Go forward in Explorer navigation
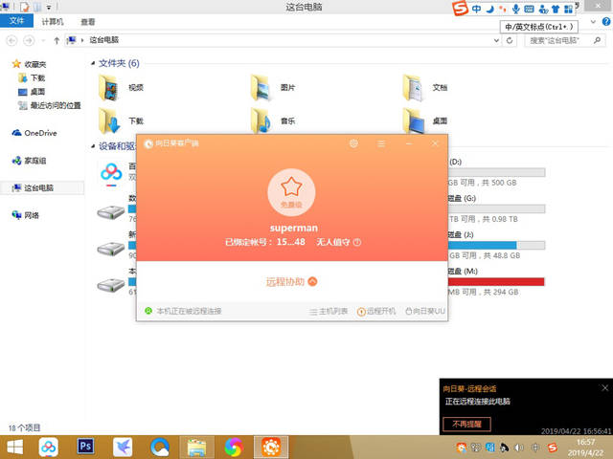 pos(29,40)
